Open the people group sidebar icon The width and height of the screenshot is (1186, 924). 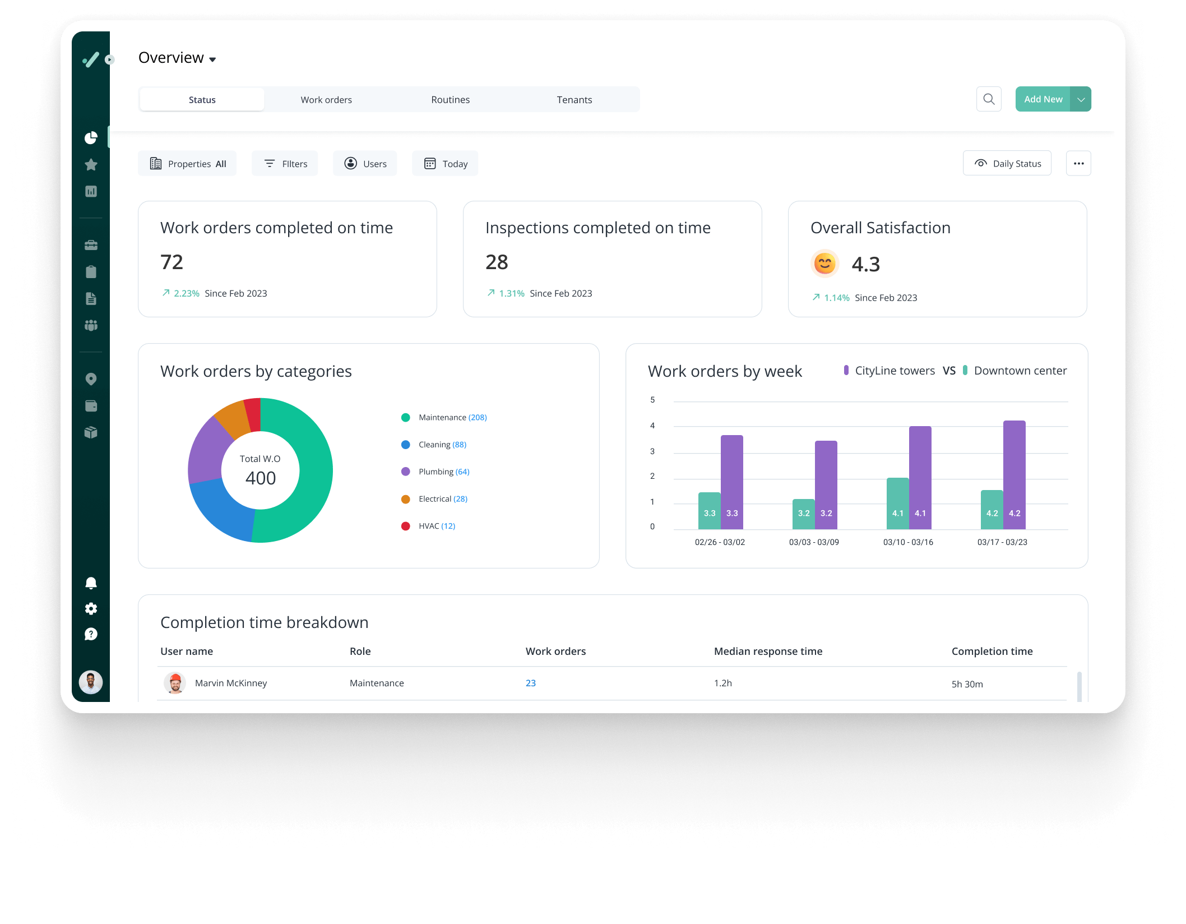click(91, 325)
